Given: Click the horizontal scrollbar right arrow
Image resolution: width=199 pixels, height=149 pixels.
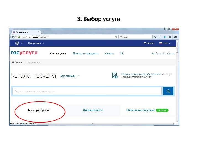Looking at the screenshot, I should tap(175, 124).
